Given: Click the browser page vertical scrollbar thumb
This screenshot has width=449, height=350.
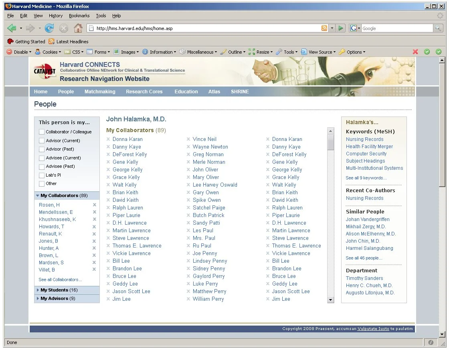Looking at the screenshot, I should coord(442,125).
